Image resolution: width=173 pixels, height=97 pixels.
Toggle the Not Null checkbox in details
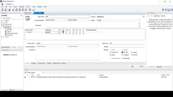122,52
